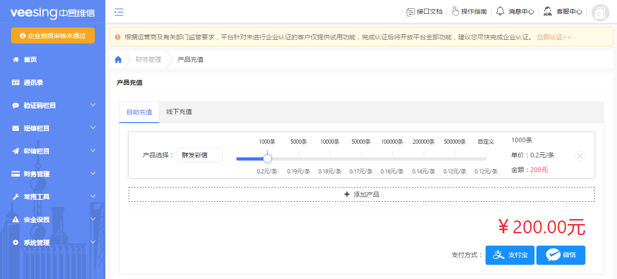
Task: Open 常用工具 wrench icon in sidebar
Action: 15,197
